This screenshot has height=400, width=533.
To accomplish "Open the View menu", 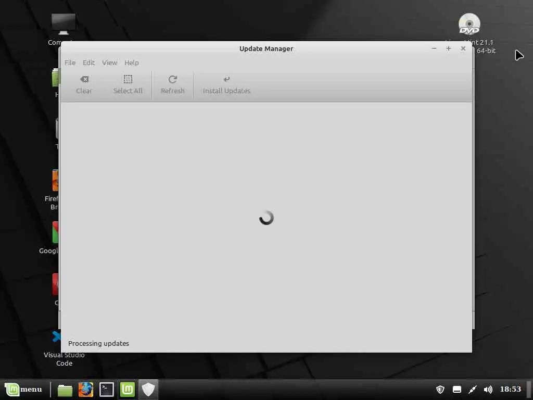I will tap(109, 63).
